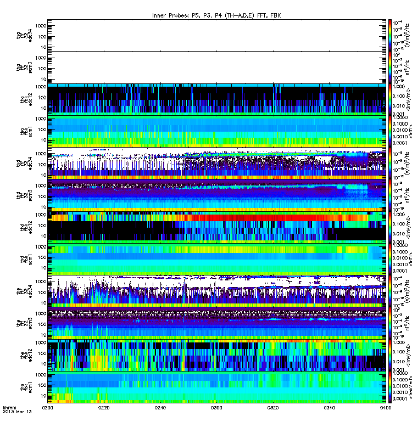Click inside the the fff scm3 spectrogram
The image size is (412, 439).
pos(216,323)
